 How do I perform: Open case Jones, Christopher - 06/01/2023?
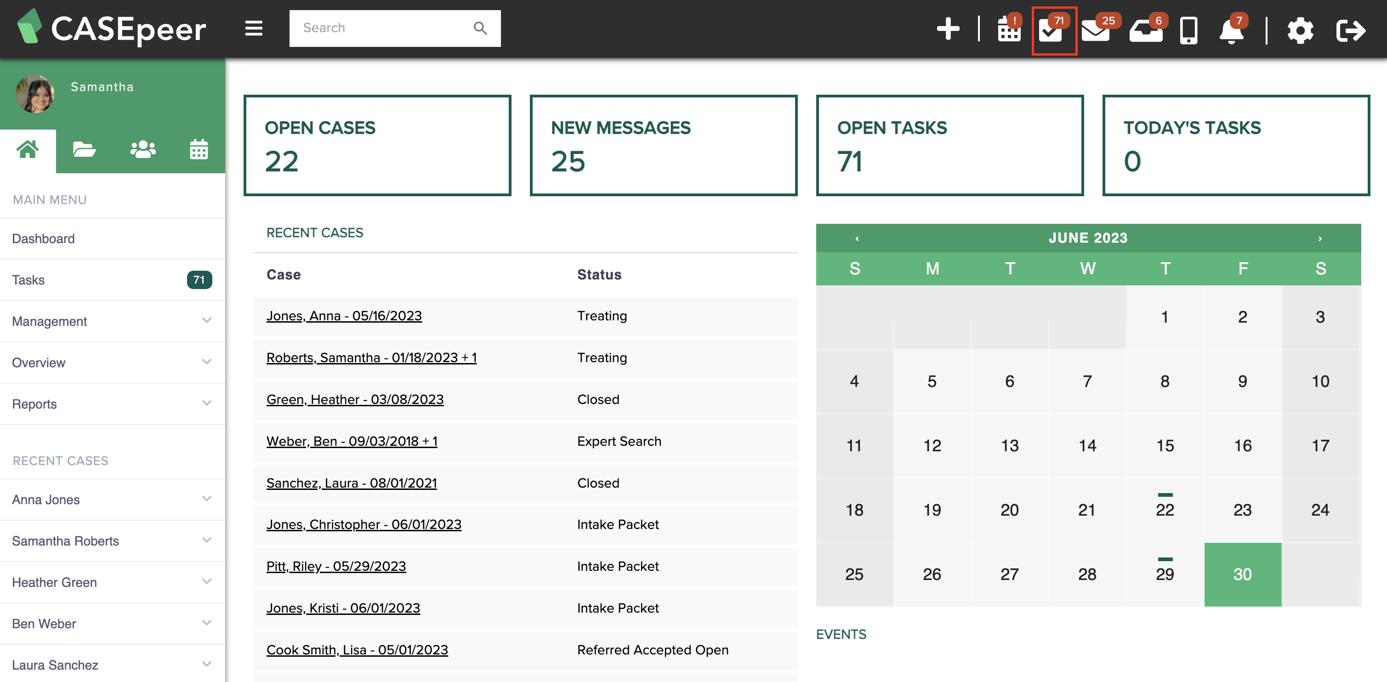click(364, 525)
